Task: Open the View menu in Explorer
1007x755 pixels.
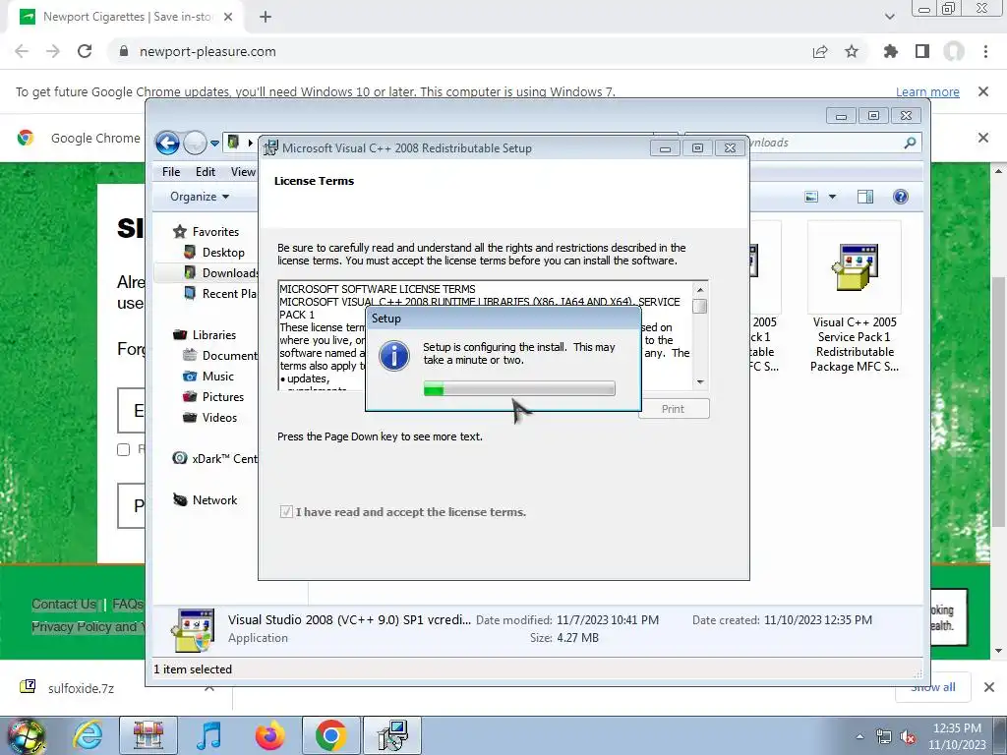Action: click(243, 172)
